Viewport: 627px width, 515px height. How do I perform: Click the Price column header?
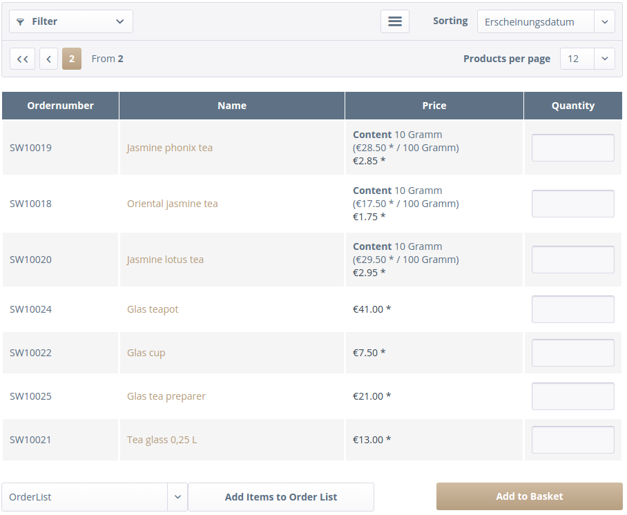point(434,106)
